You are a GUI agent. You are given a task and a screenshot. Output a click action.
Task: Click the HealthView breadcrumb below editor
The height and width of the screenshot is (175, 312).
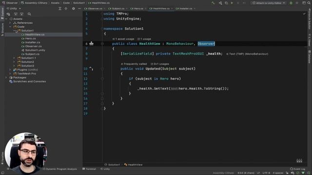click(x=133, y=165)
